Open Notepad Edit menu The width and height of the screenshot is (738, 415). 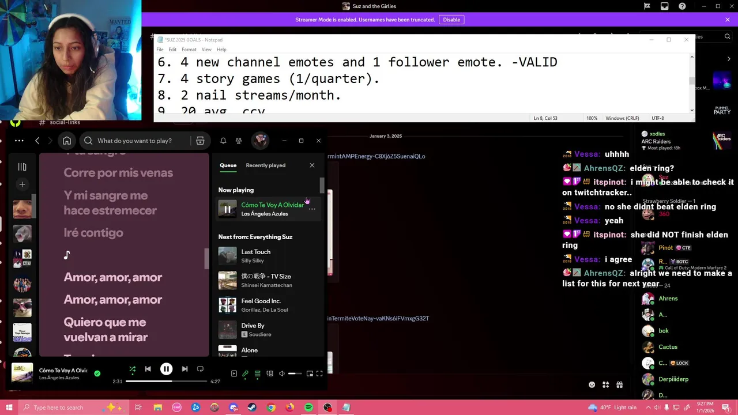click(x=172, y=50)
